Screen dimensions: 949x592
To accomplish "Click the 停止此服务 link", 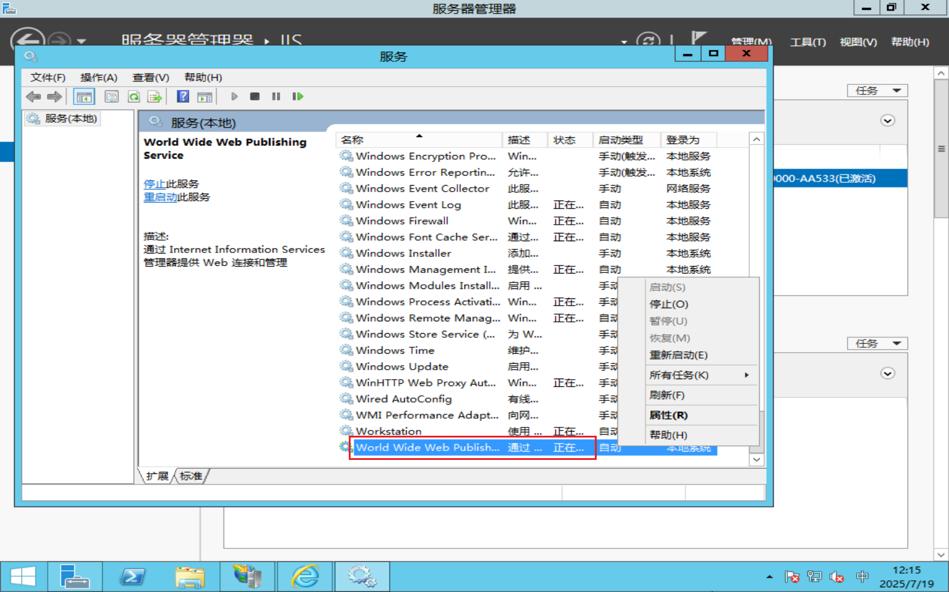I will (156, 183).
